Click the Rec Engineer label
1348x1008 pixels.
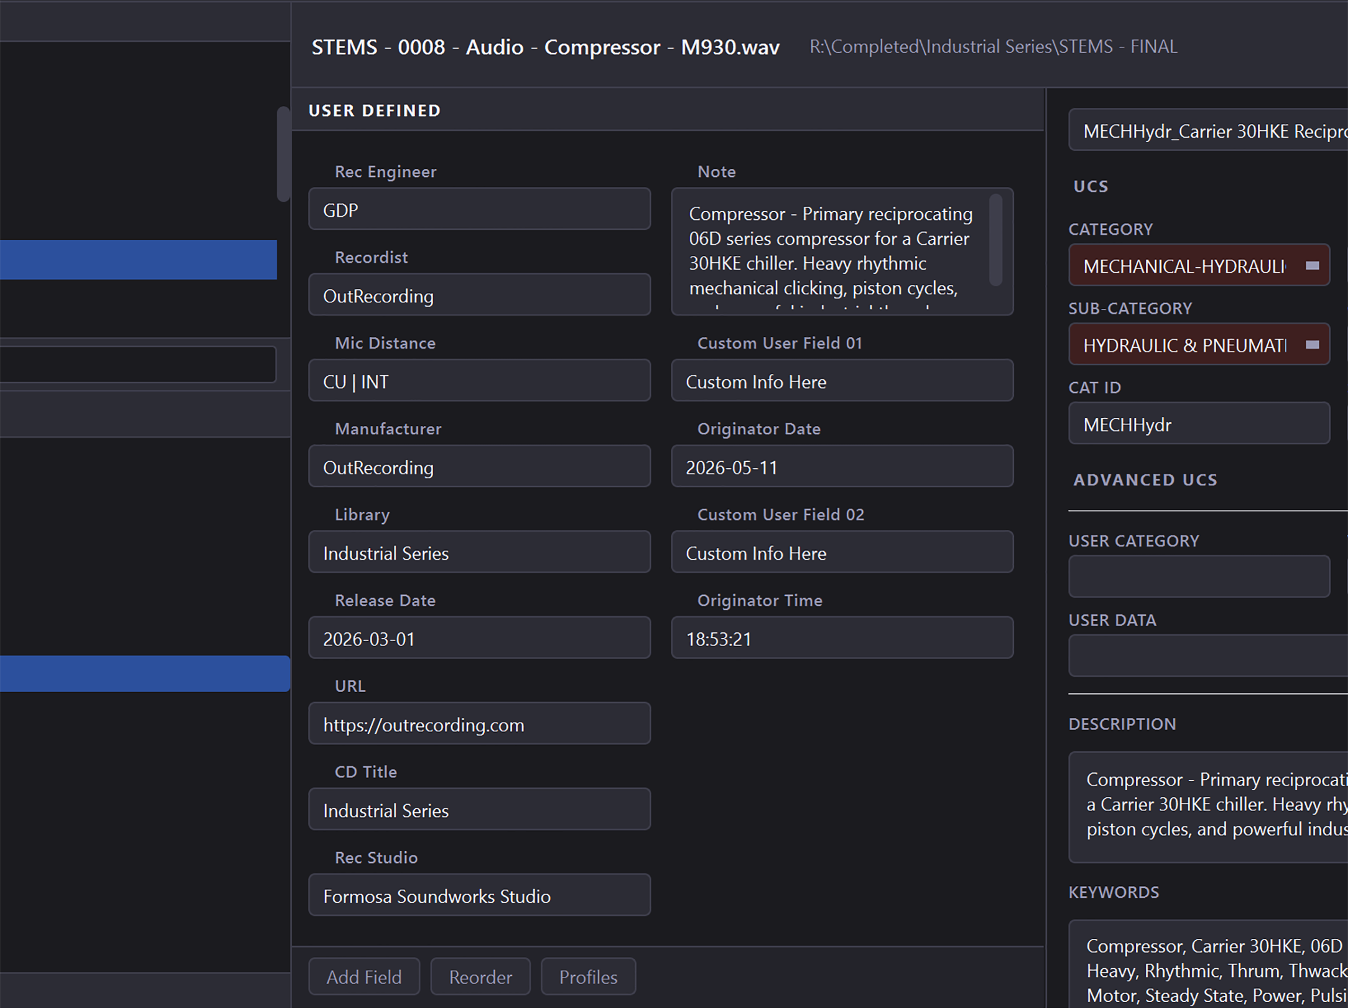(385, 172)
